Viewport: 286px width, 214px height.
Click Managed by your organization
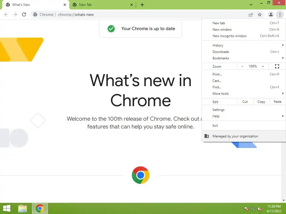244,136
